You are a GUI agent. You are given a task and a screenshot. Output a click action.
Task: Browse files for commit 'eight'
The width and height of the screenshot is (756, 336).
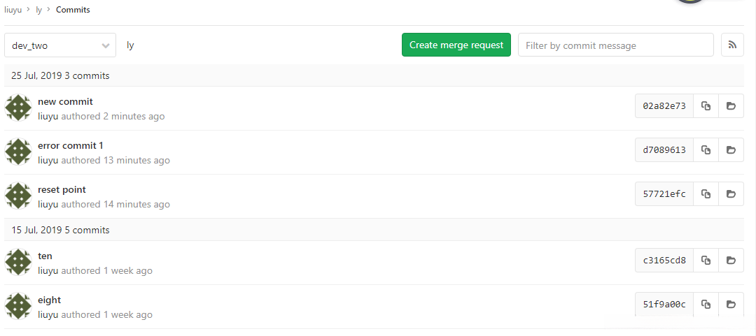click(x=731, y=305)
